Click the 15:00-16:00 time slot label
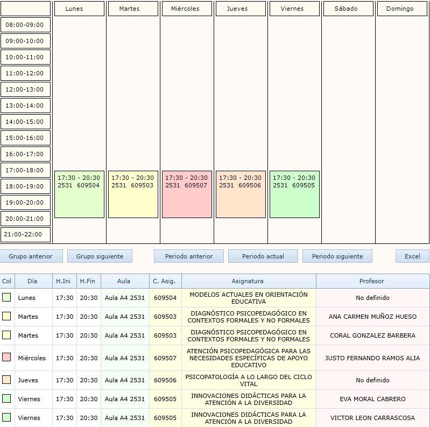430x427 pixels. click(x=25, y=138)
